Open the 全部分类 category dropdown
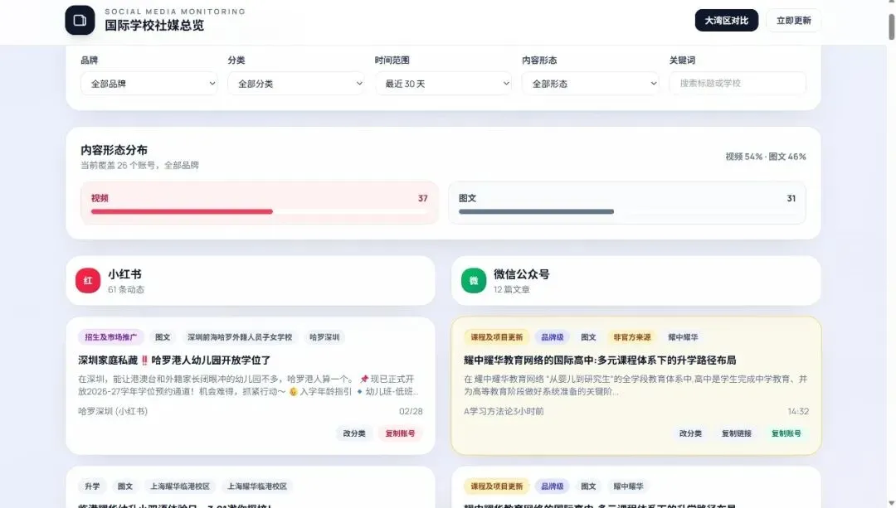The width and height of the screenshot is (896, 508). tap(297, 84)
